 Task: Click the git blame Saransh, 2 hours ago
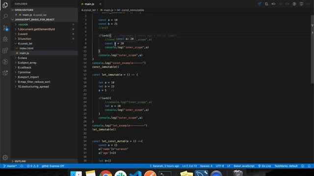[x=164, y=166]
